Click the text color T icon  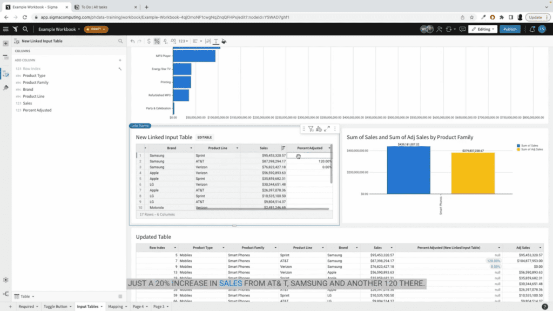216,41
